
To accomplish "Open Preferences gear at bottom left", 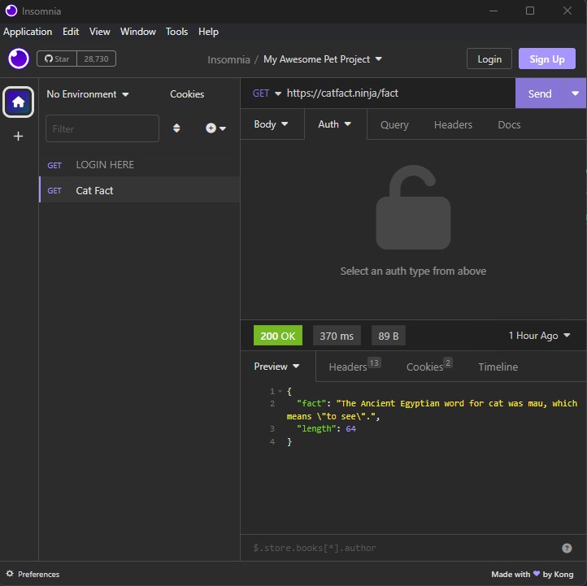I will 33,574.
